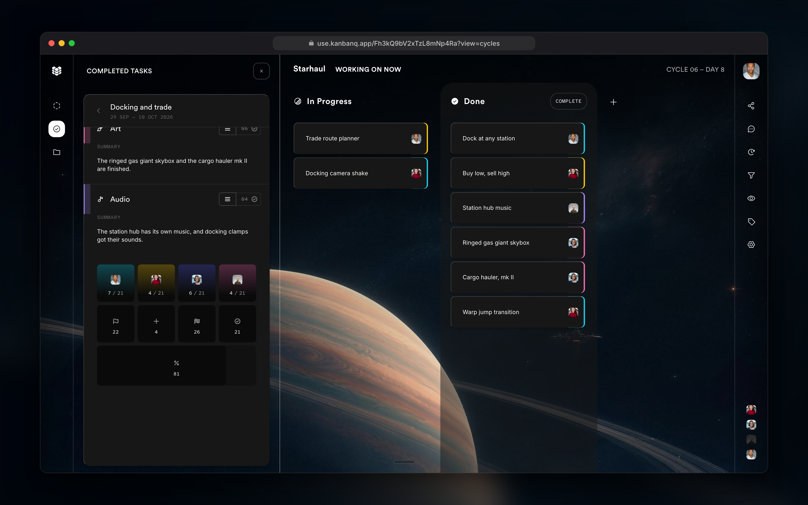Click the check-circle tile showing 21
808x505 pixels.
pyautogui.click(x=237, y=324)
